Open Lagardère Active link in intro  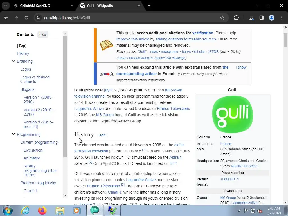tap(89, 109)
